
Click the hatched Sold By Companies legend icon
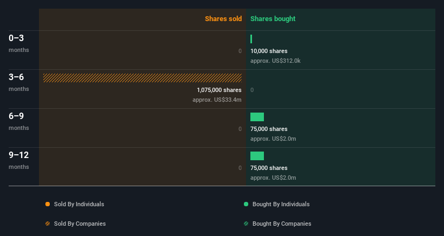(x=48, y=224)
